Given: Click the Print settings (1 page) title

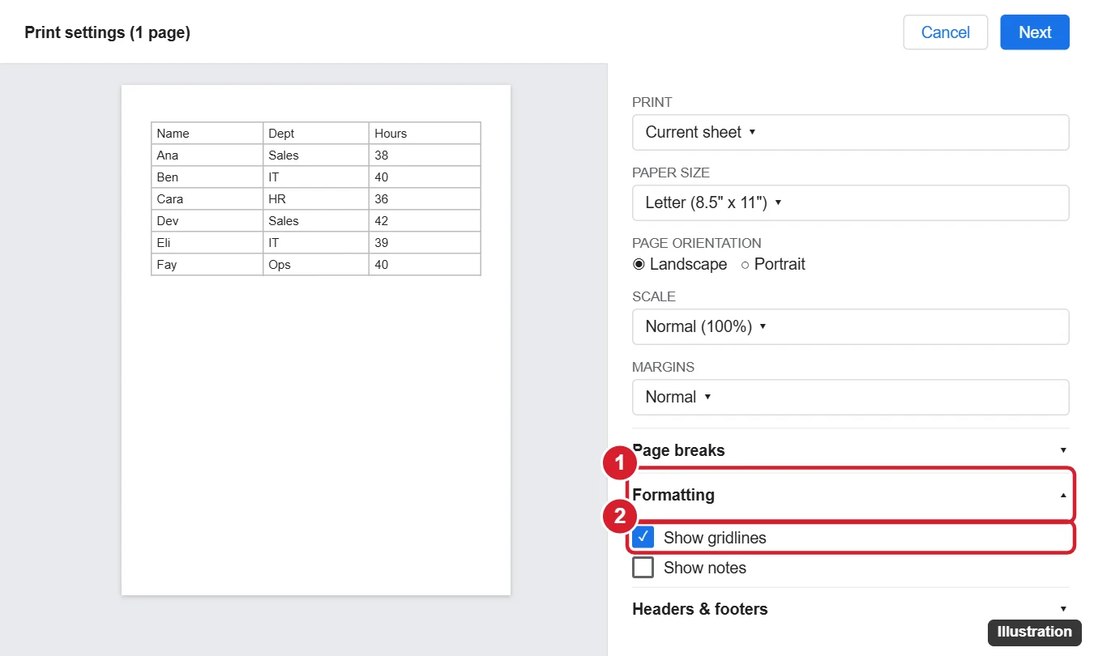Looking at the screenshot, I should point(107,33).
